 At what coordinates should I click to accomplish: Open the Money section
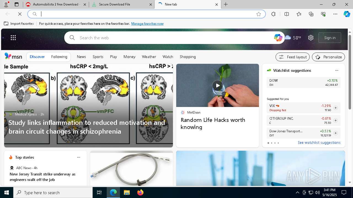tap(129, 57)
